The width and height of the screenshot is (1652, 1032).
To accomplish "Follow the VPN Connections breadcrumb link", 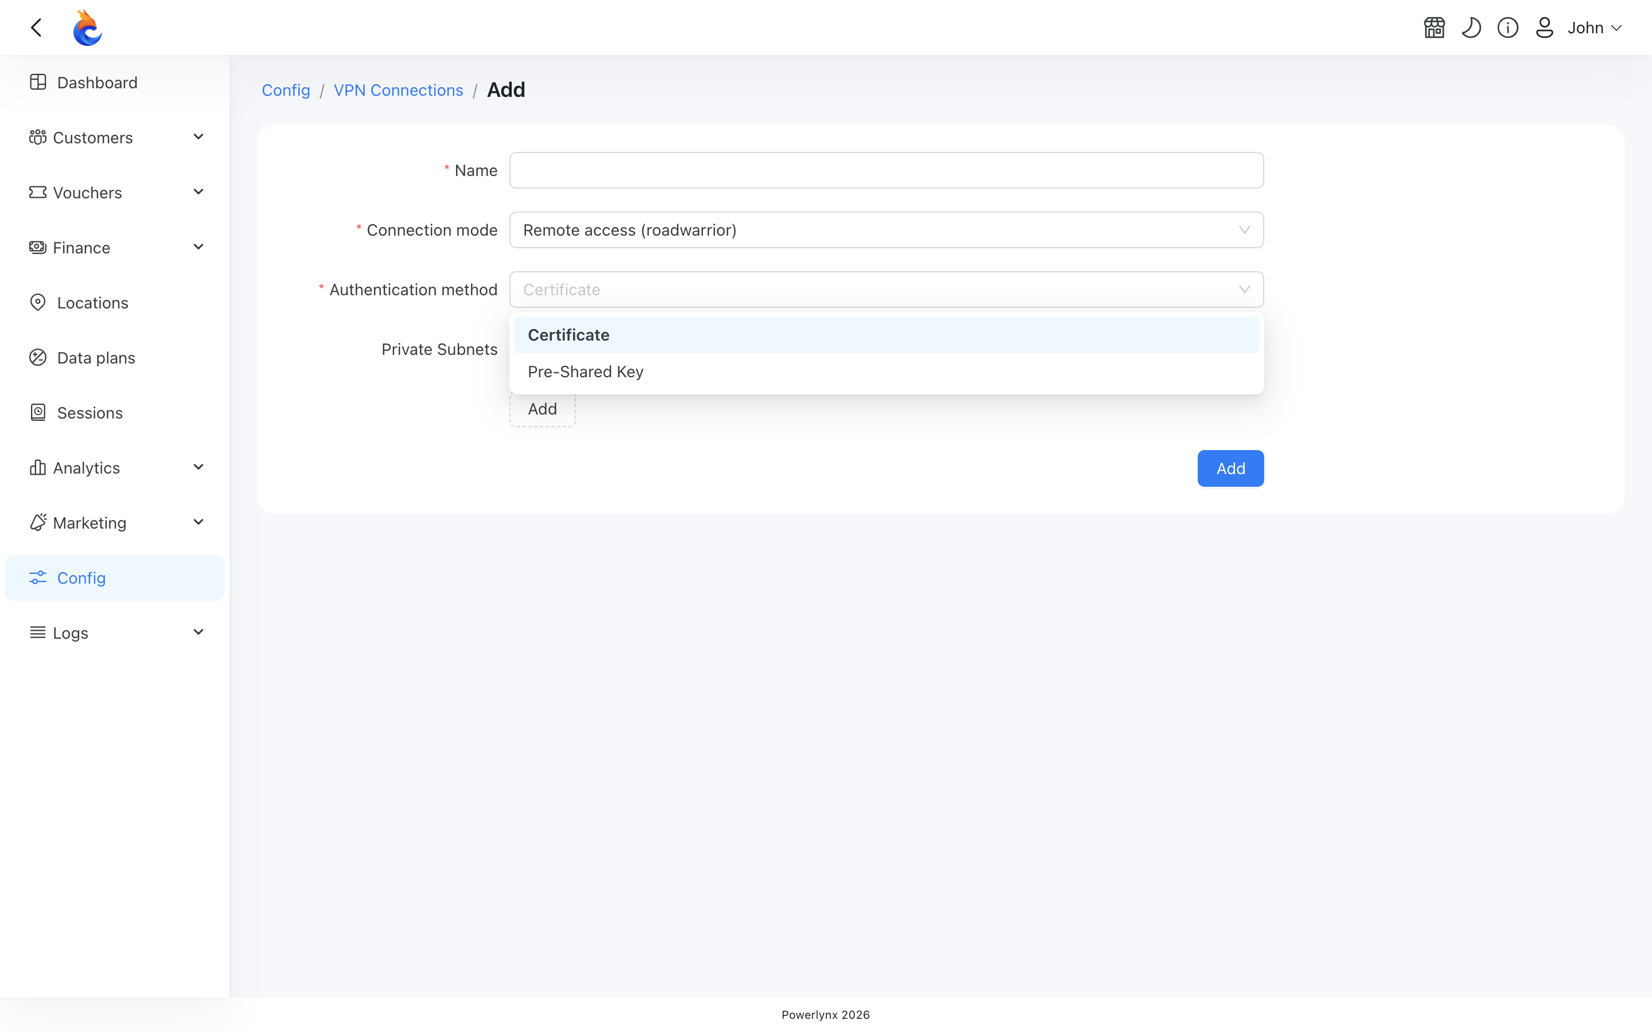I will [398, 90].
